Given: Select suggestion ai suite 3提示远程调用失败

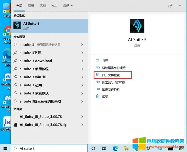Looking at the screenshot, I should [x=49, y=101].
